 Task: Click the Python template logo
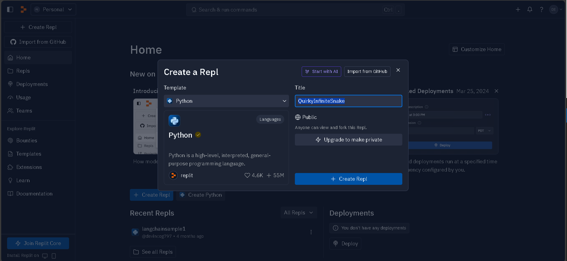[x=174, y=121]
